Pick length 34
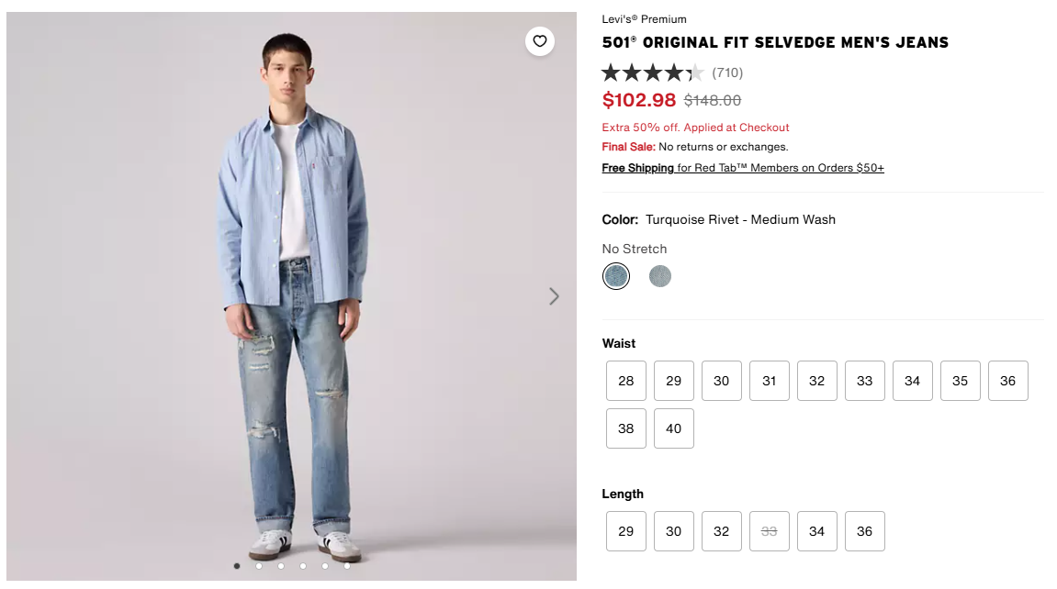Screen dimensions: 1057x589 [x=817, y=531]
